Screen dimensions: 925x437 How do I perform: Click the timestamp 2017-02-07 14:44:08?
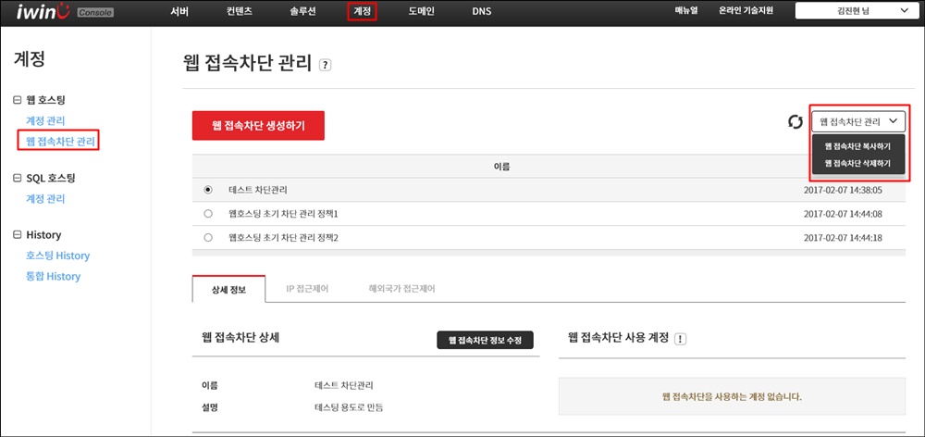(843, 214)
